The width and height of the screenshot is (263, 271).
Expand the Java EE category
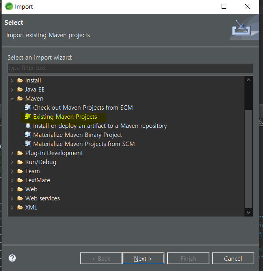tap(12, 90)
